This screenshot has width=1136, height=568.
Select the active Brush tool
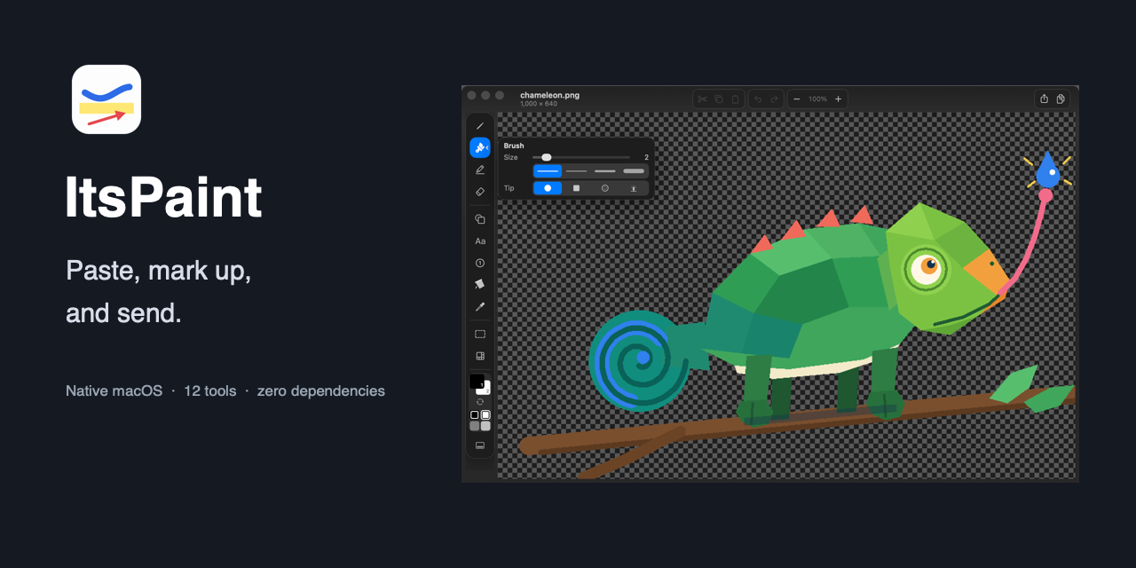click(x=478, y=147)
